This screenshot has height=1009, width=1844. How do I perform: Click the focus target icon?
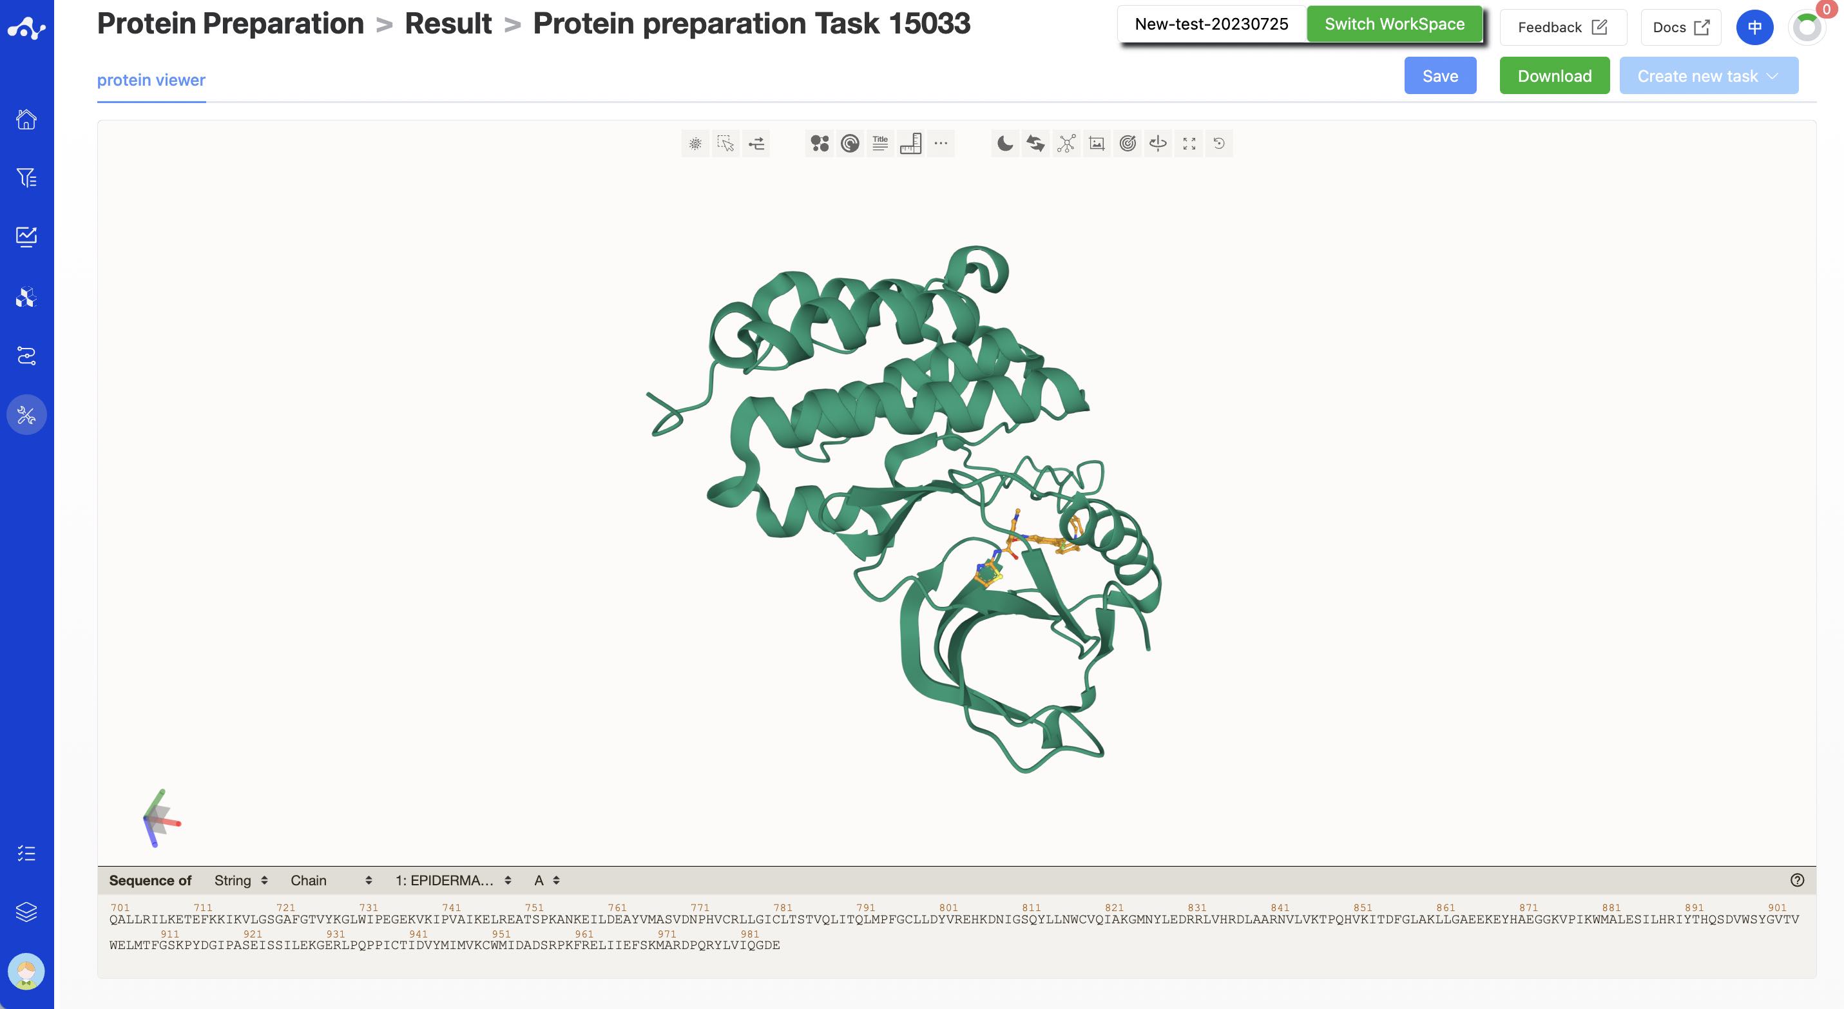pyautogui.click(x=1128, y=144)
